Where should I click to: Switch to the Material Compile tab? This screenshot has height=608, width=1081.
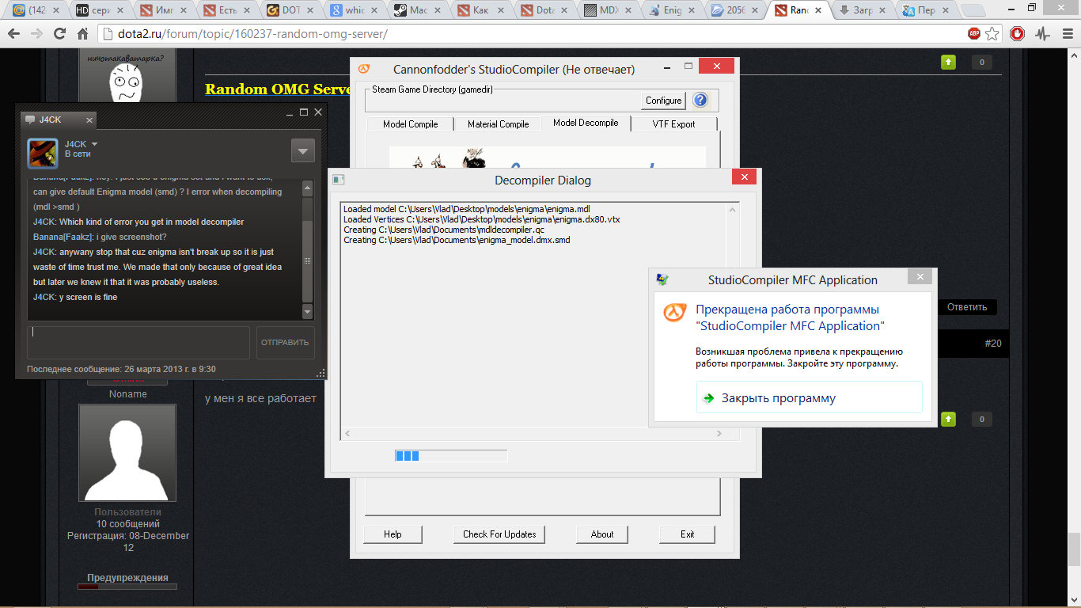tap(498, 124)
